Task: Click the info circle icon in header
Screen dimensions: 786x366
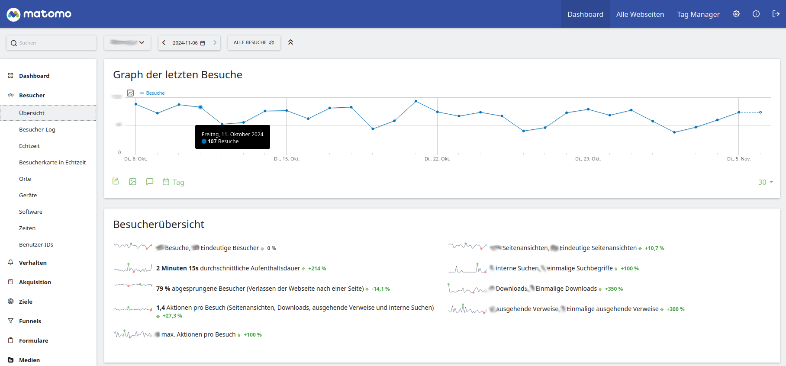Action: pos(756,14)
